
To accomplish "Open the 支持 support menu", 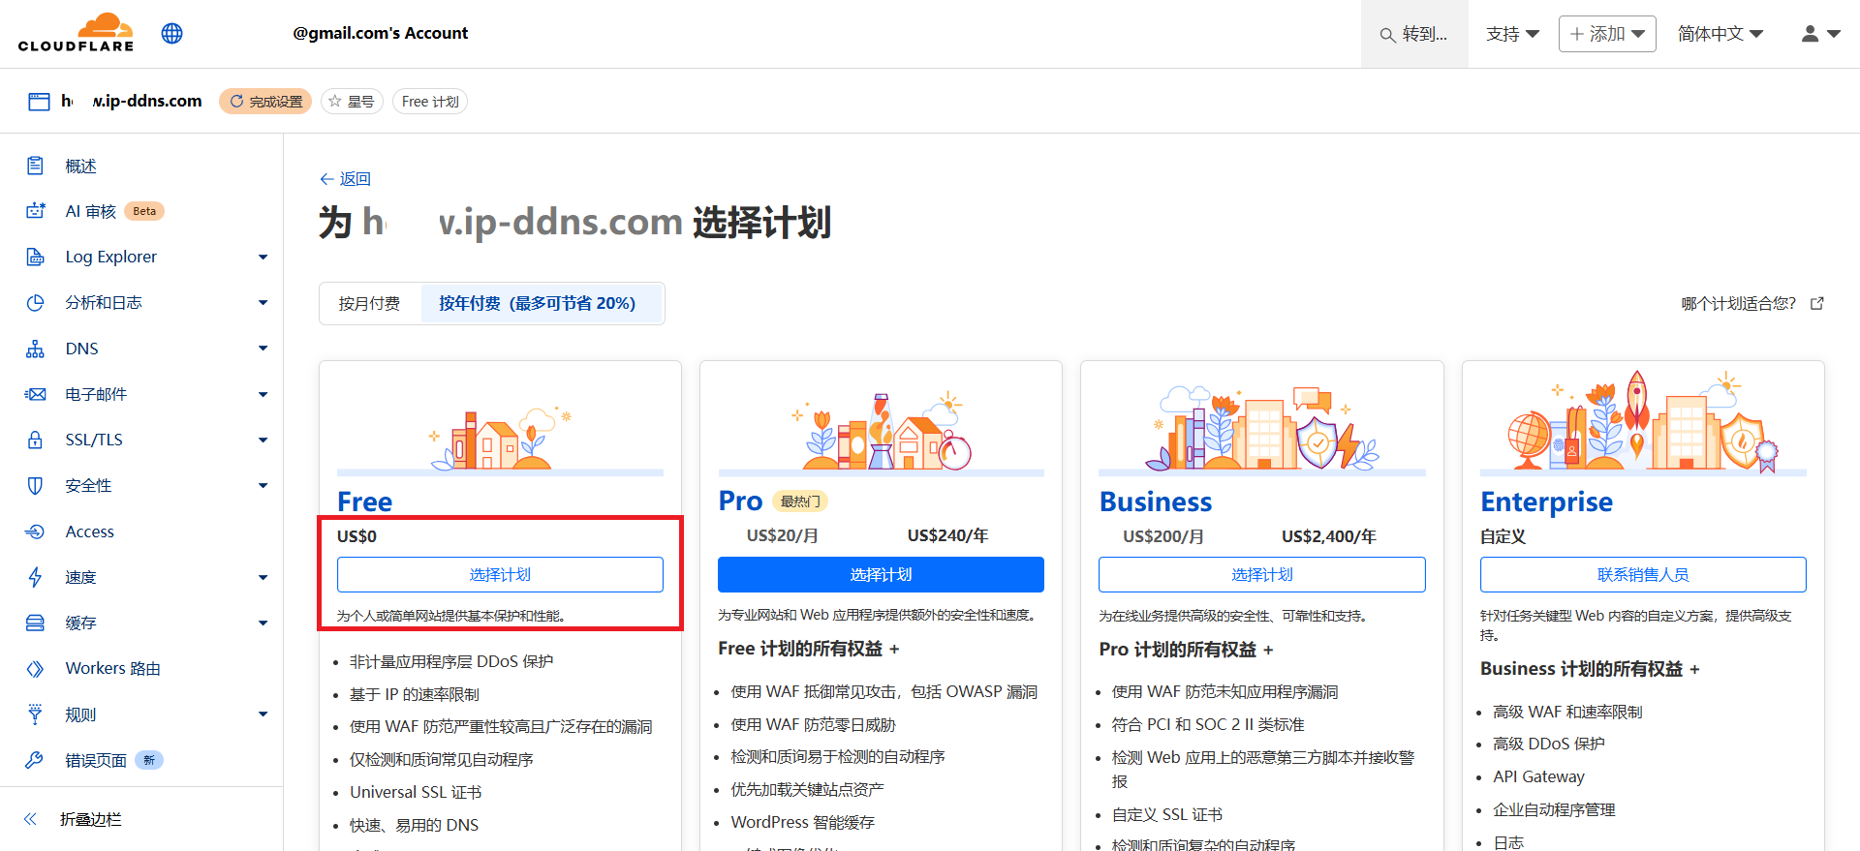I will click(x=1512, y=34).
